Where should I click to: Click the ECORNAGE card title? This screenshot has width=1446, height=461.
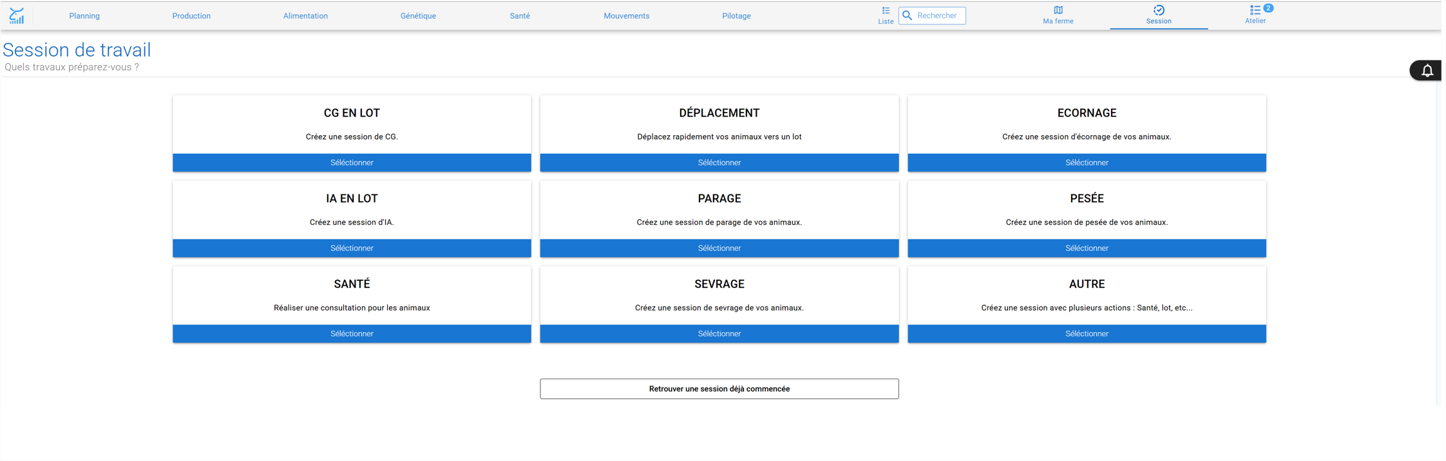(1087, 113)
